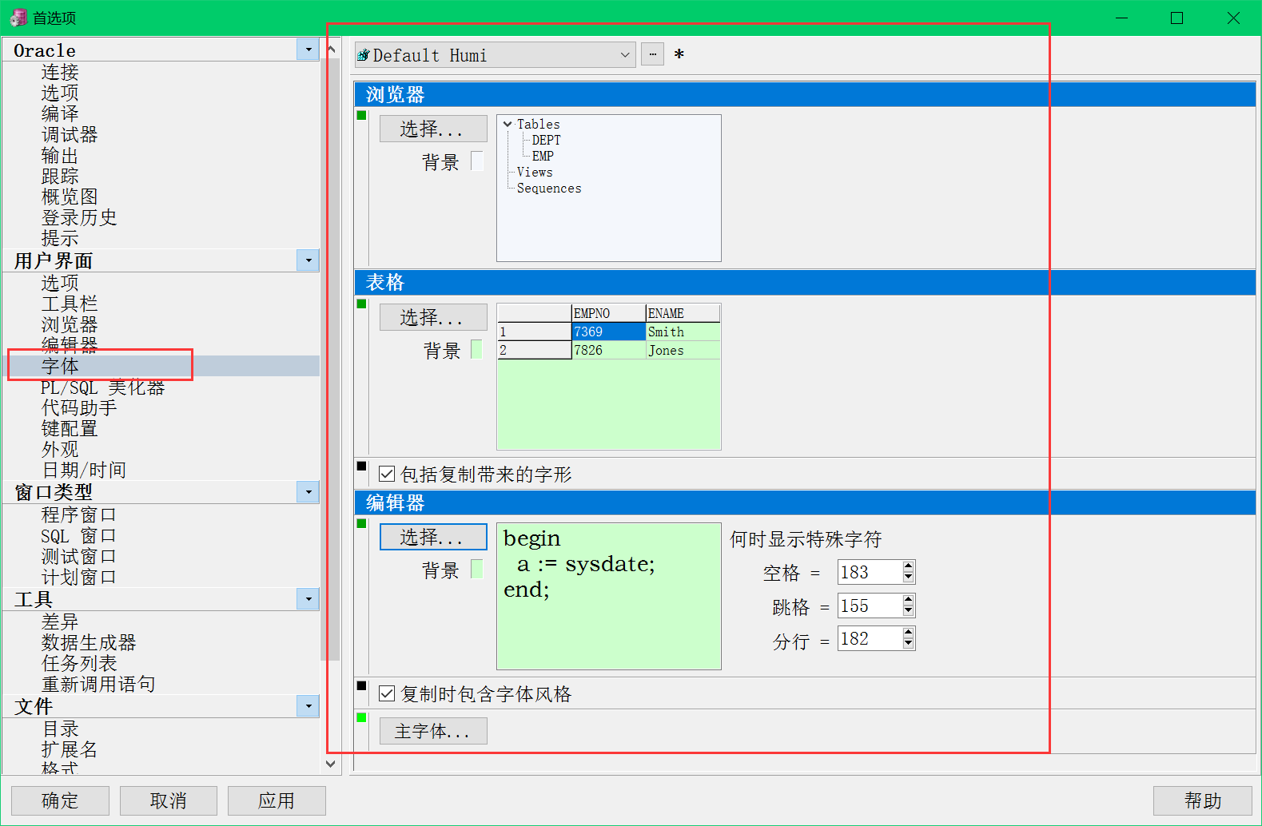Click 选择... button in 表格 section
This screenshot has width=1262, height=826.
point(433,317)
